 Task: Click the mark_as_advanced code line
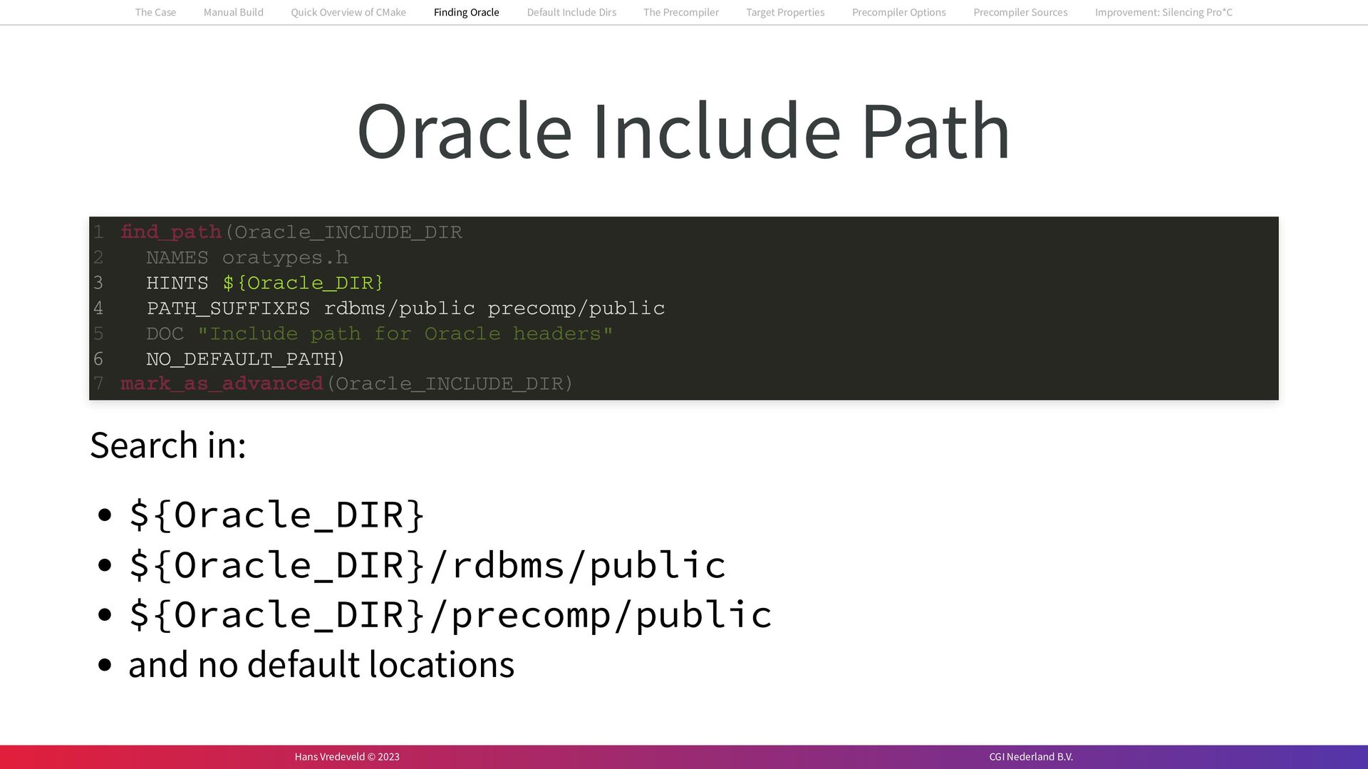(346, 383)
